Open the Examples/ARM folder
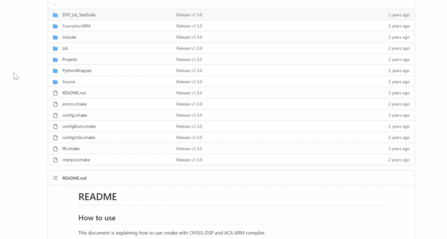This screenshot has width=447, height=239. point(76,26)
